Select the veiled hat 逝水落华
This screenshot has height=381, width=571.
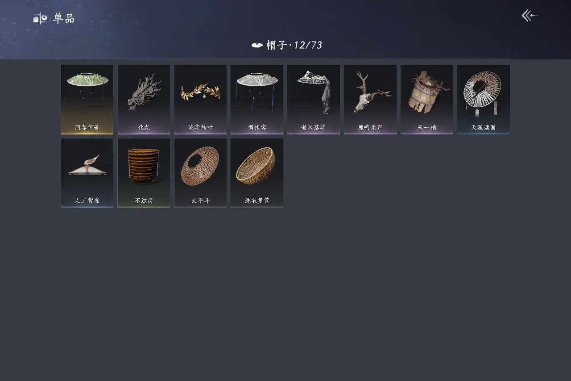[x=314, y=99]
